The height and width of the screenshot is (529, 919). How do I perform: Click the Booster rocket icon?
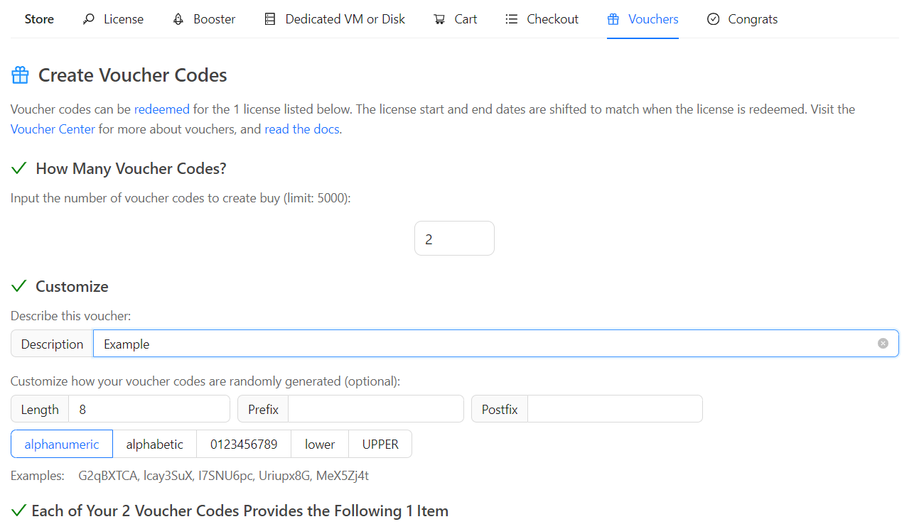(x=178, y=19)
